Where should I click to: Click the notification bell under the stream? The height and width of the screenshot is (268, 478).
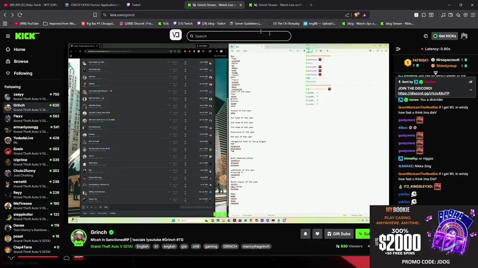[305, 234]
